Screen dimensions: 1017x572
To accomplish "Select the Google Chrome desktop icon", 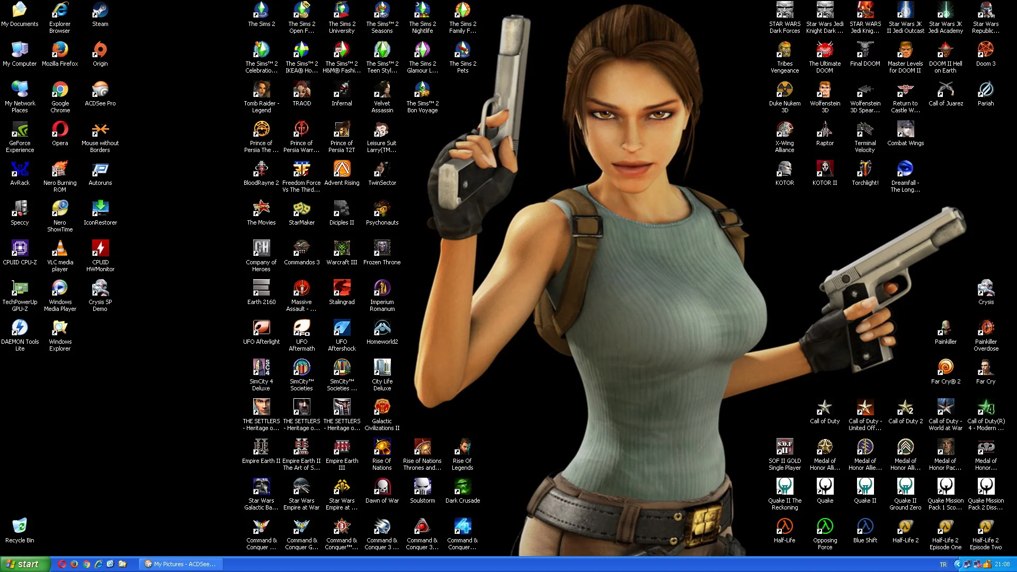I will (60, 97).
